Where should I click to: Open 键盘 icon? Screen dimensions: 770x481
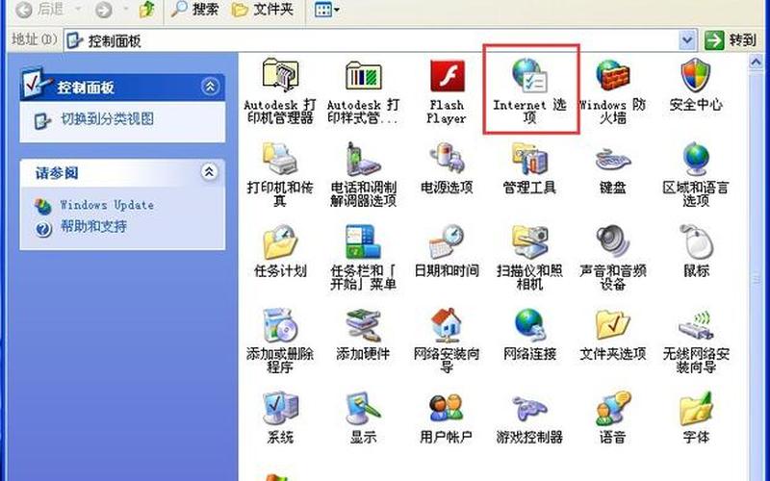point(613,160)
